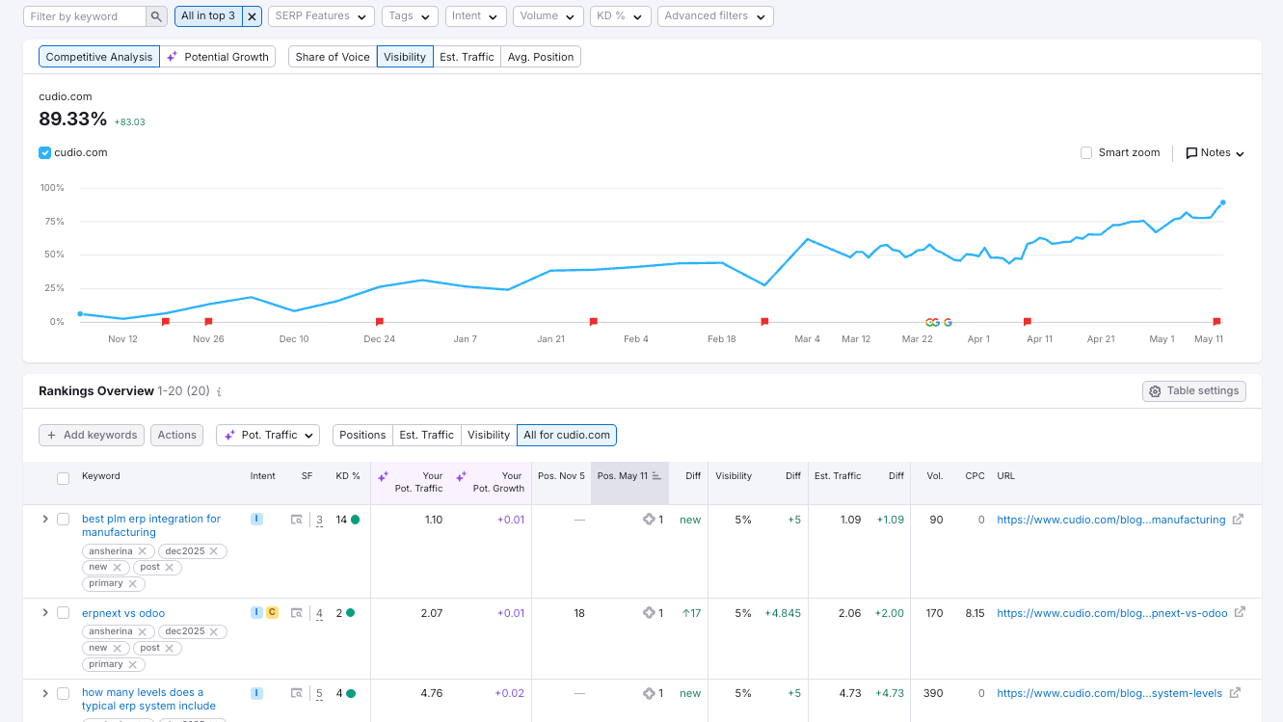Switch to the Potential Growth tab
The height and width of the screenshot is (722, 1283).
(218, 57)
